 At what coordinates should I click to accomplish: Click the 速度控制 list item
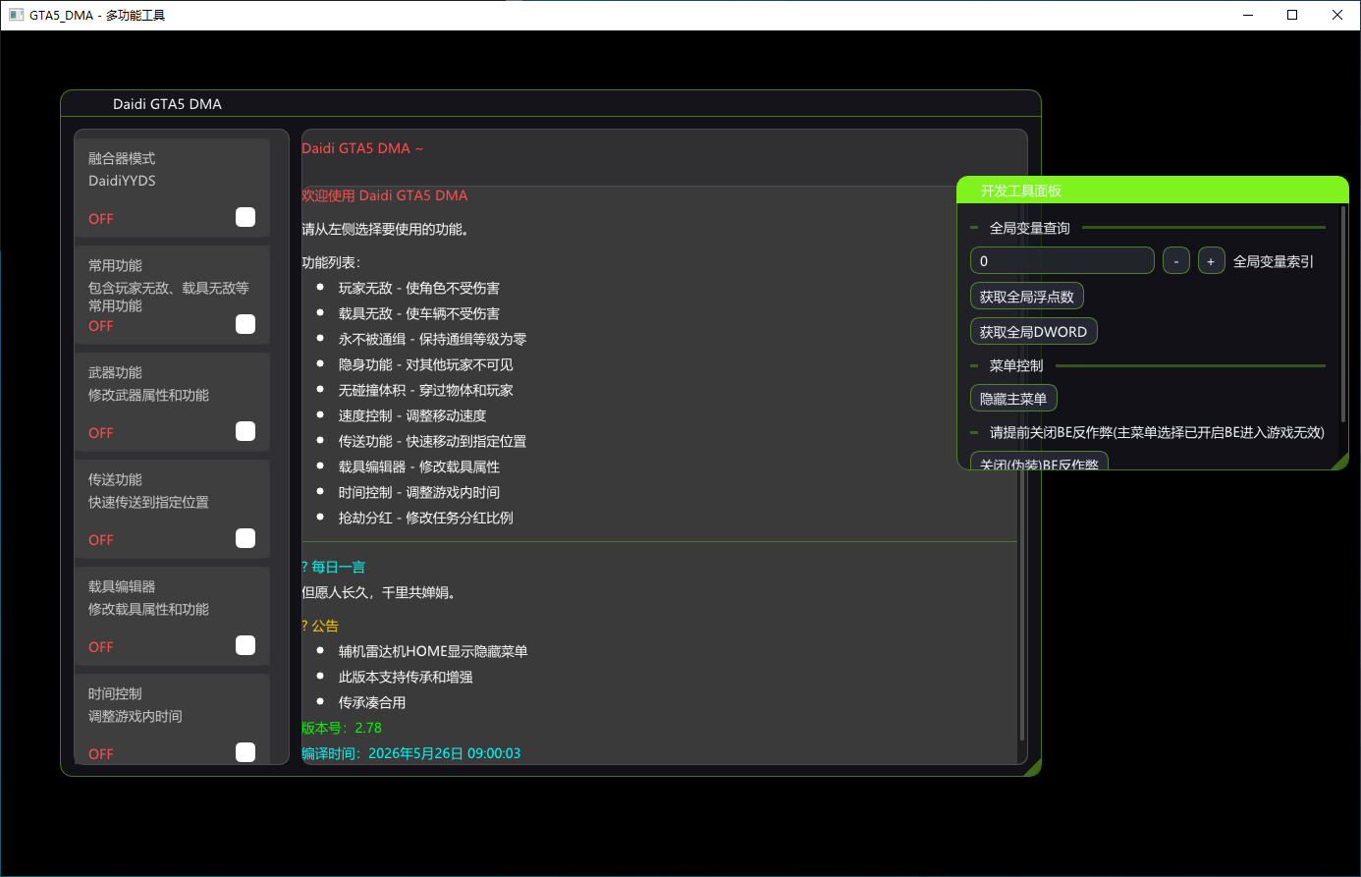coord(412,415)
